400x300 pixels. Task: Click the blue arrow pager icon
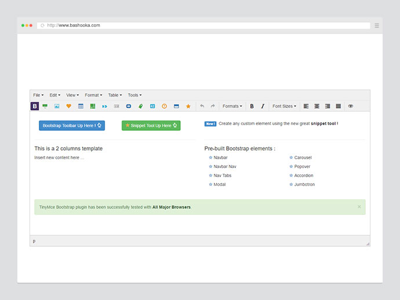point(129,106)
